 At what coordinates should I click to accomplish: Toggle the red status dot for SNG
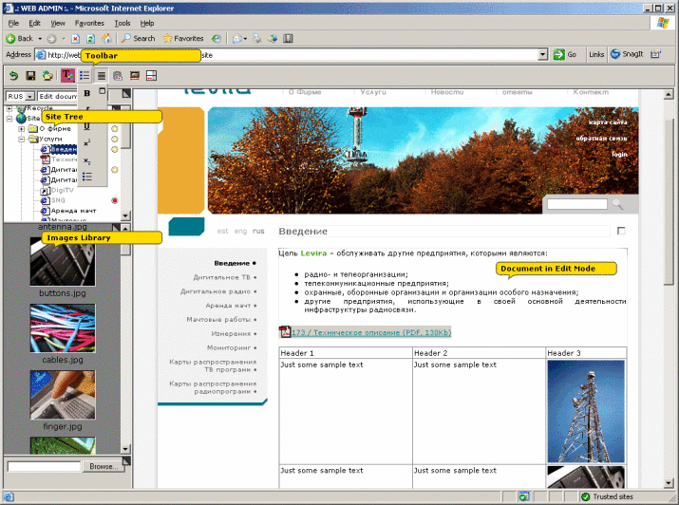click(115, 201)
